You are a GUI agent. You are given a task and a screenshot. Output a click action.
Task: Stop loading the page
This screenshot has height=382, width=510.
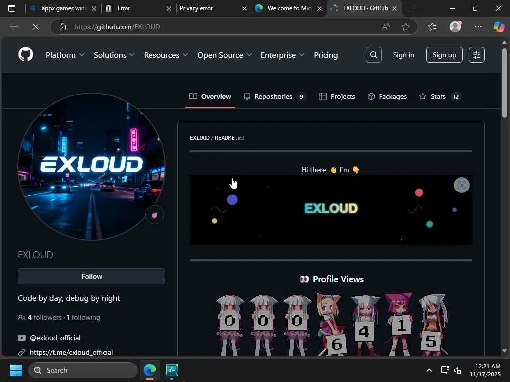[x=36, y=27]
